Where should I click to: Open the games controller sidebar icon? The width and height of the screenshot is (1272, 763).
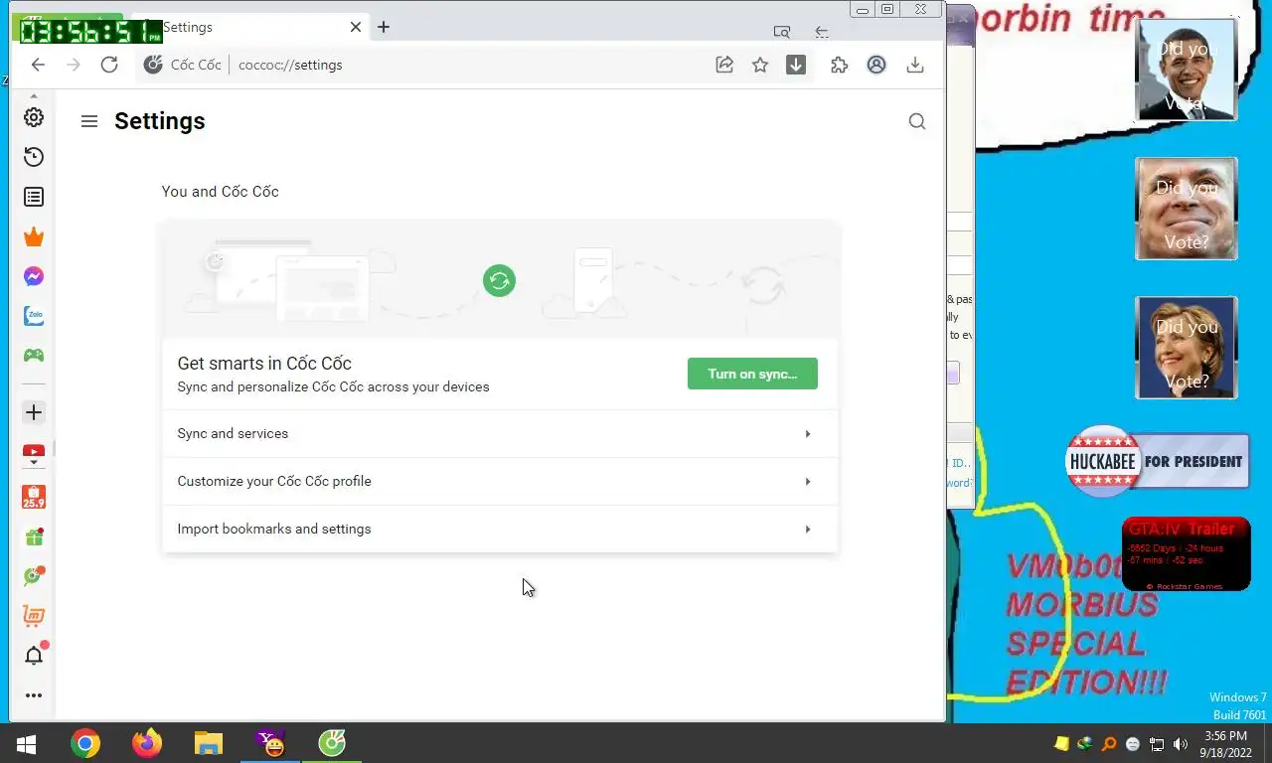pos(34,355)
